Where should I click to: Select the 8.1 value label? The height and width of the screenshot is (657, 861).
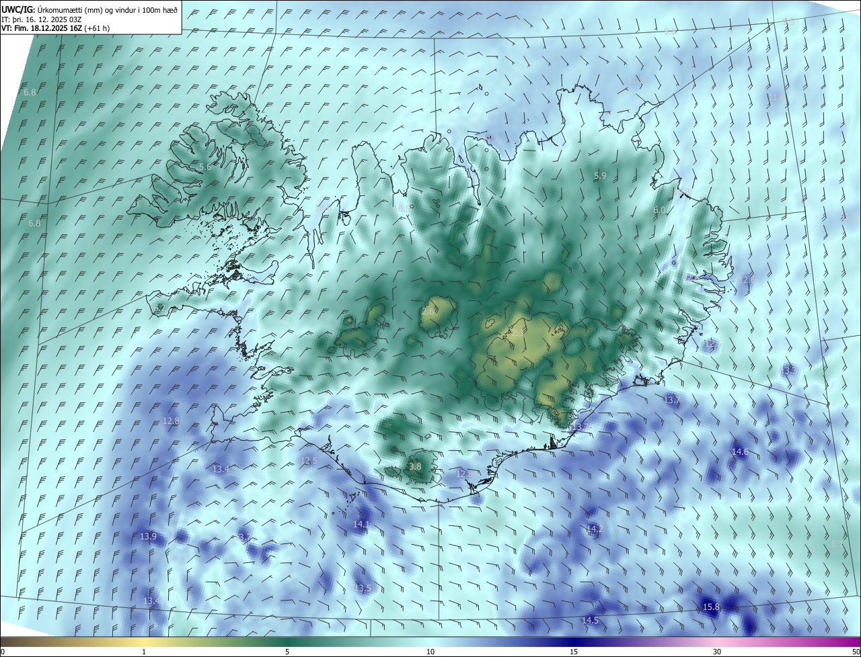[837, 543]
